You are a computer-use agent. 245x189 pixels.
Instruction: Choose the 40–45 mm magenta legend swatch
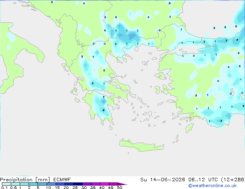click(x=105, y=184)
